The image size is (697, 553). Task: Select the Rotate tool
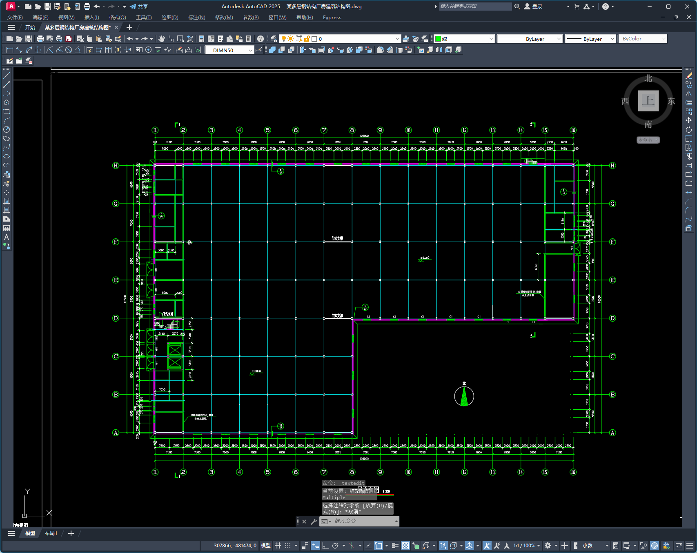click(x=689, y=129)
